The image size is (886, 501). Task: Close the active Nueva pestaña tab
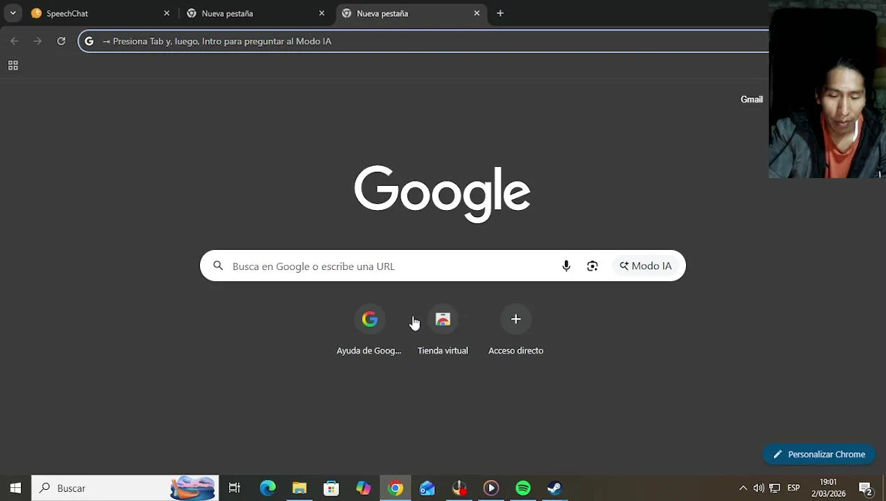[476, 13]
